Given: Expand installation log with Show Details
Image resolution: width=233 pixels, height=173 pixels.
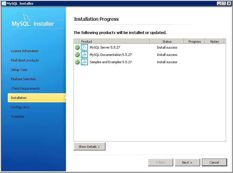Looking at the screenshot, I should pyautogui.click(x=89, y=147).
